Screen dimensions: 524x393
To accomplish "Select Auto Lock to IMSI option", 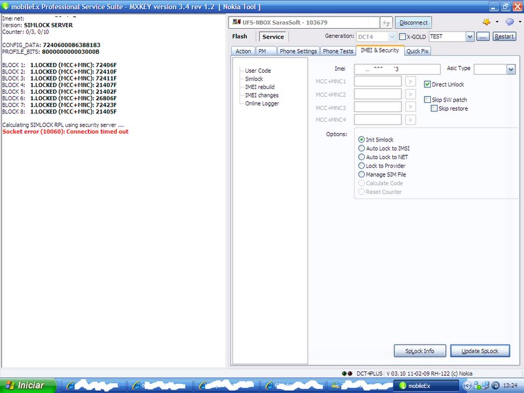I will pos(362,148).
